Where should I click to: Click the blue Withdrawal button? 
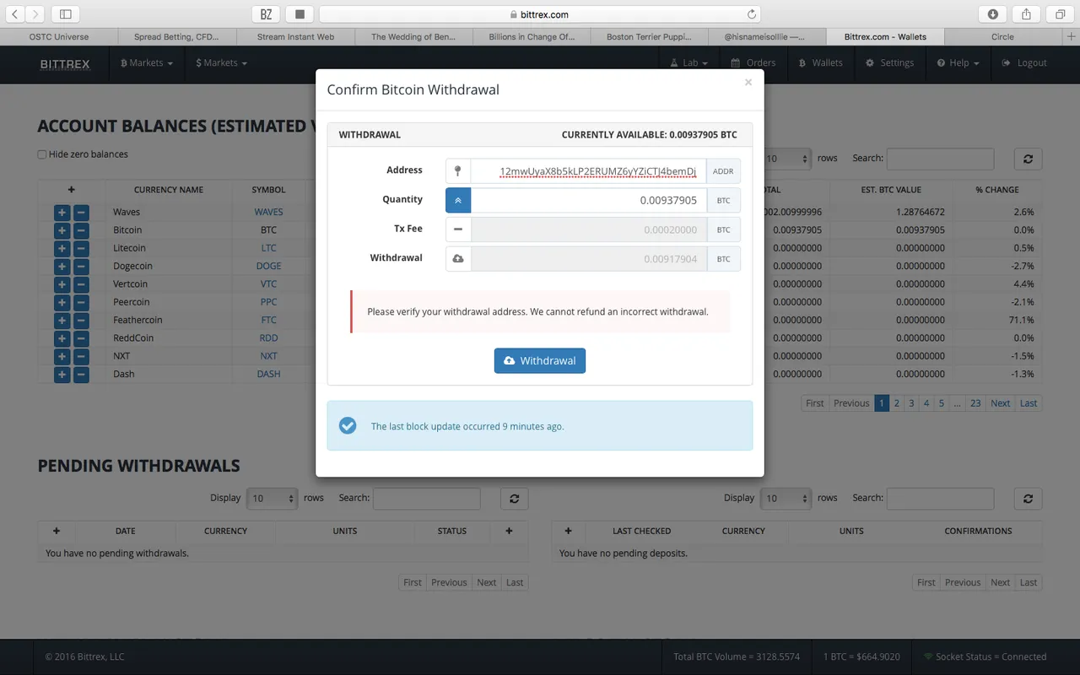click(540, 360)
